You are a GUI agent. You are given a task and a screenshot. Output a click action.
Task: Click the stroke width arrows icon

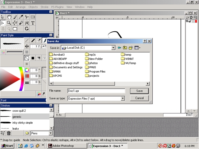coord(27,46)
